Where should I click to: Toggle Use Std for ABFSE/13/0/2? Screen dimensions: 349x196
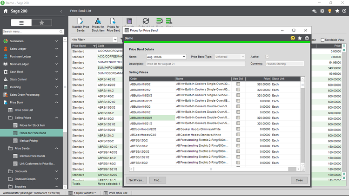(238, 163)
